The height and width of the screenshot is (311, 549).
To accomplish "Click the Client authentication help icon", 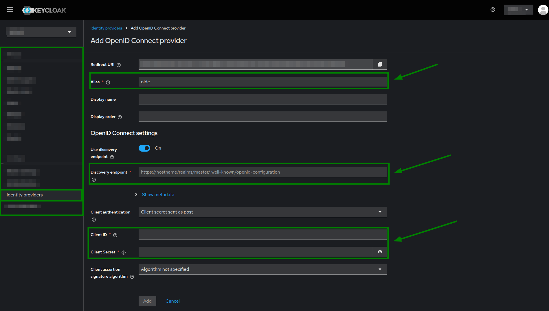I will 93,220.
